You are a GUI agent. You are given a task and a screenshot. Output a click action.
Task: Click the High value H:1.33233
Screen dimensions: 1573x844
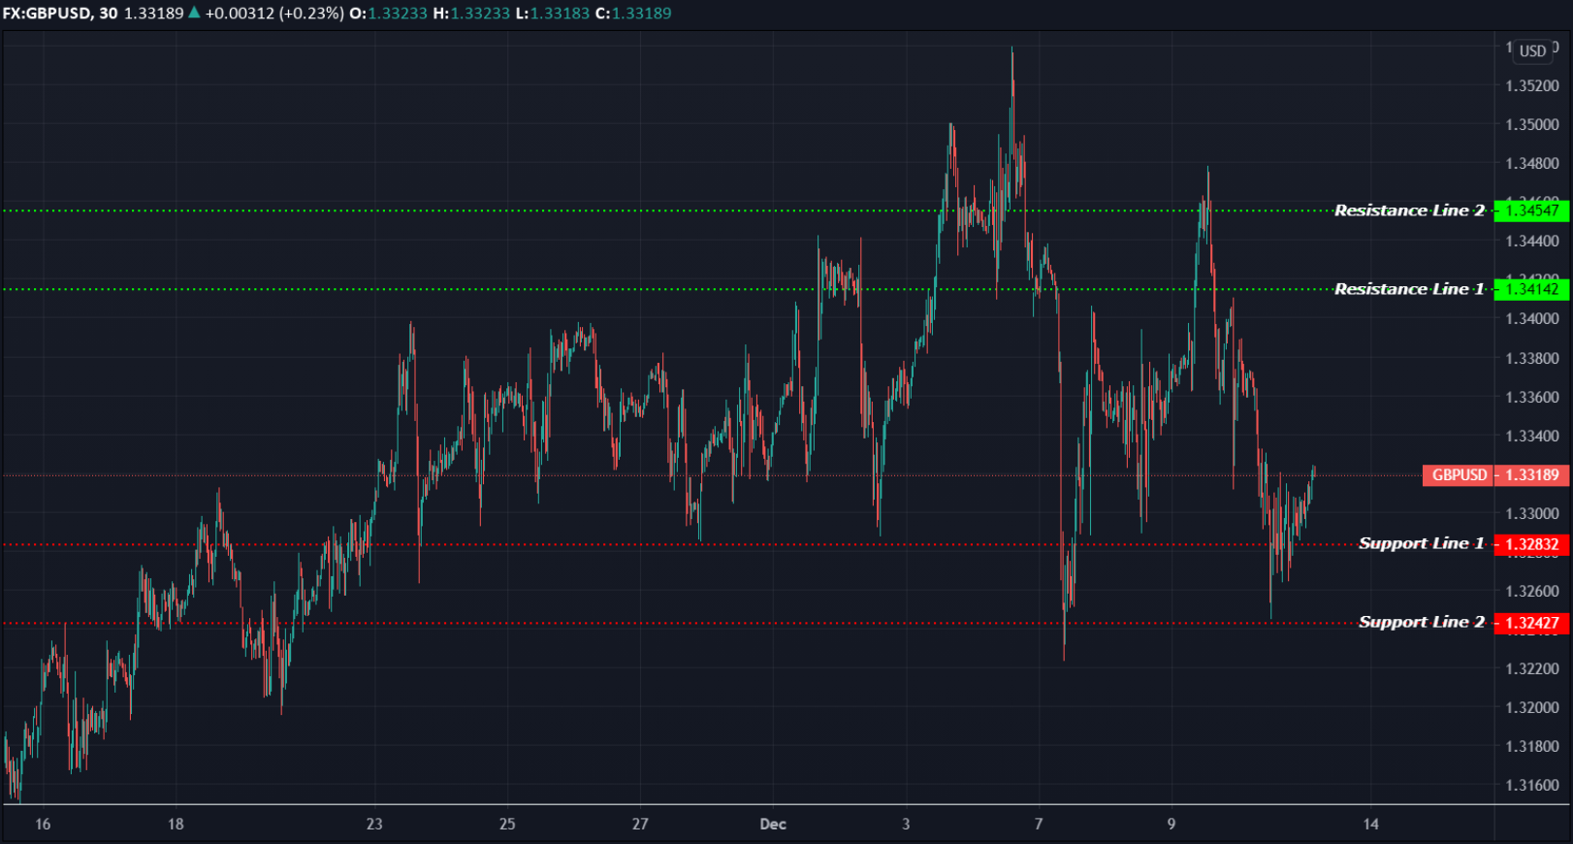coord(471,14)
